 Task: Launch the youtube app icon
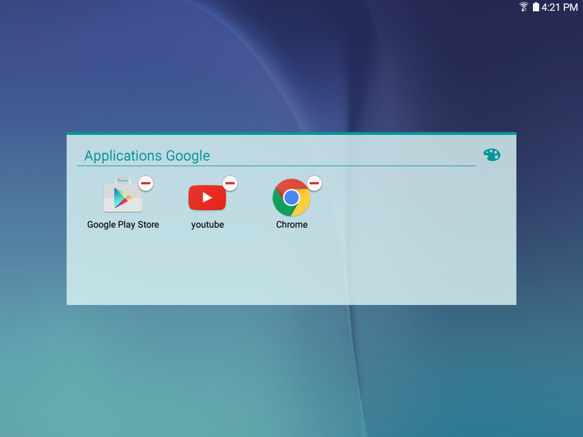[x=207, y=197]
